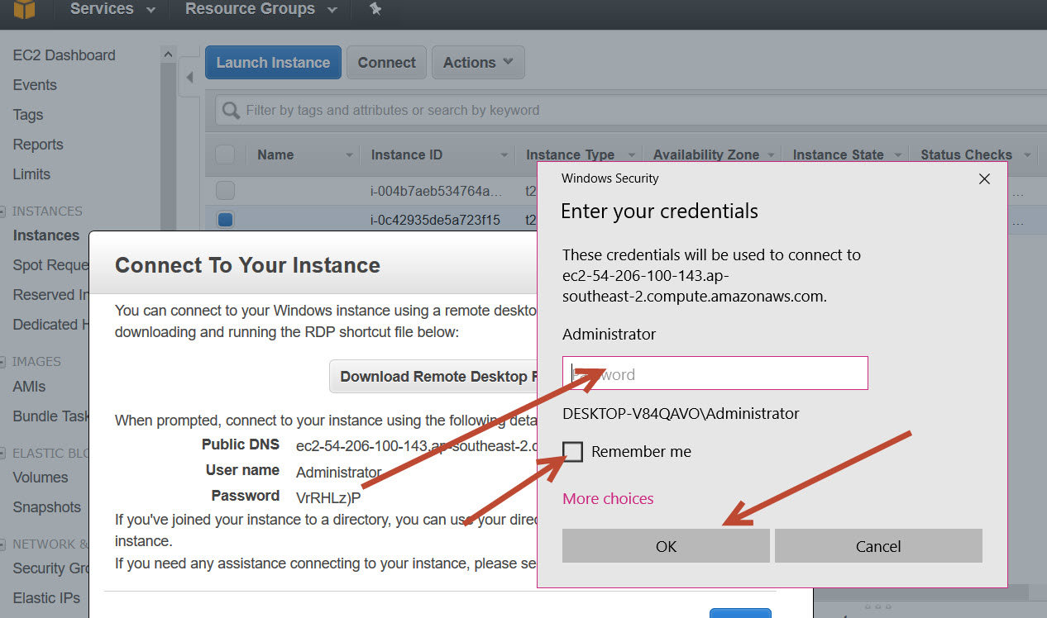Uncheck the selected instance i-0c42935de5a723f15

tap(225, 220)
